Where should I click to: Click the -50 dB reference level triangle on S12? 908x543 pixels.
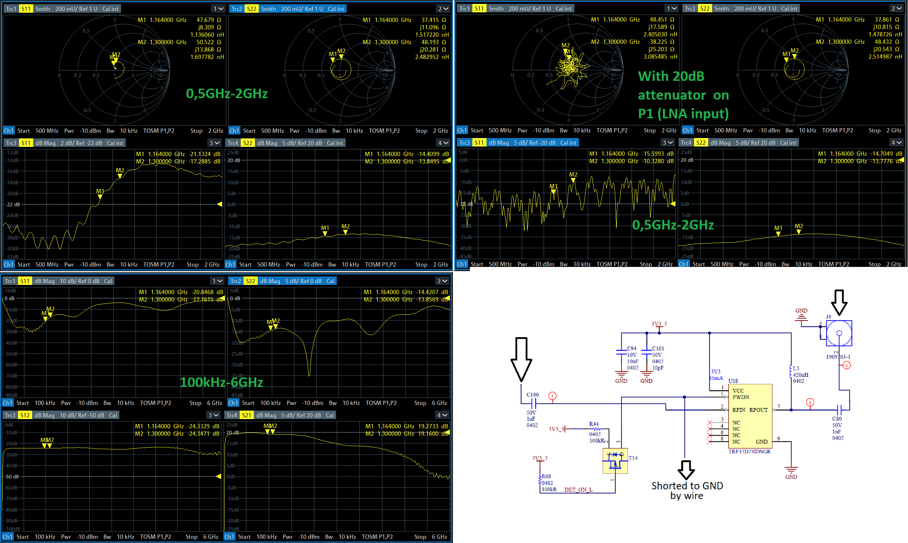point(219,476)
